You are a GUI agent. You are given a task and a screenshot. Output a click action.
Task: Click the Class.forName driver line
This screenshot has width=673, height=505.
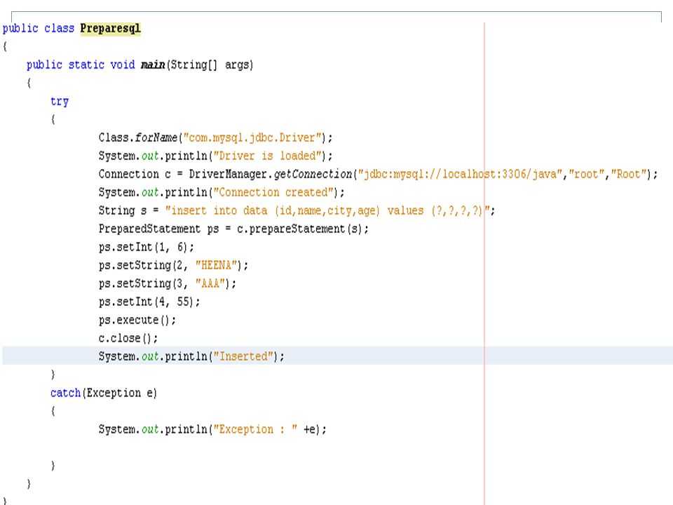click(x=215, y=138)
